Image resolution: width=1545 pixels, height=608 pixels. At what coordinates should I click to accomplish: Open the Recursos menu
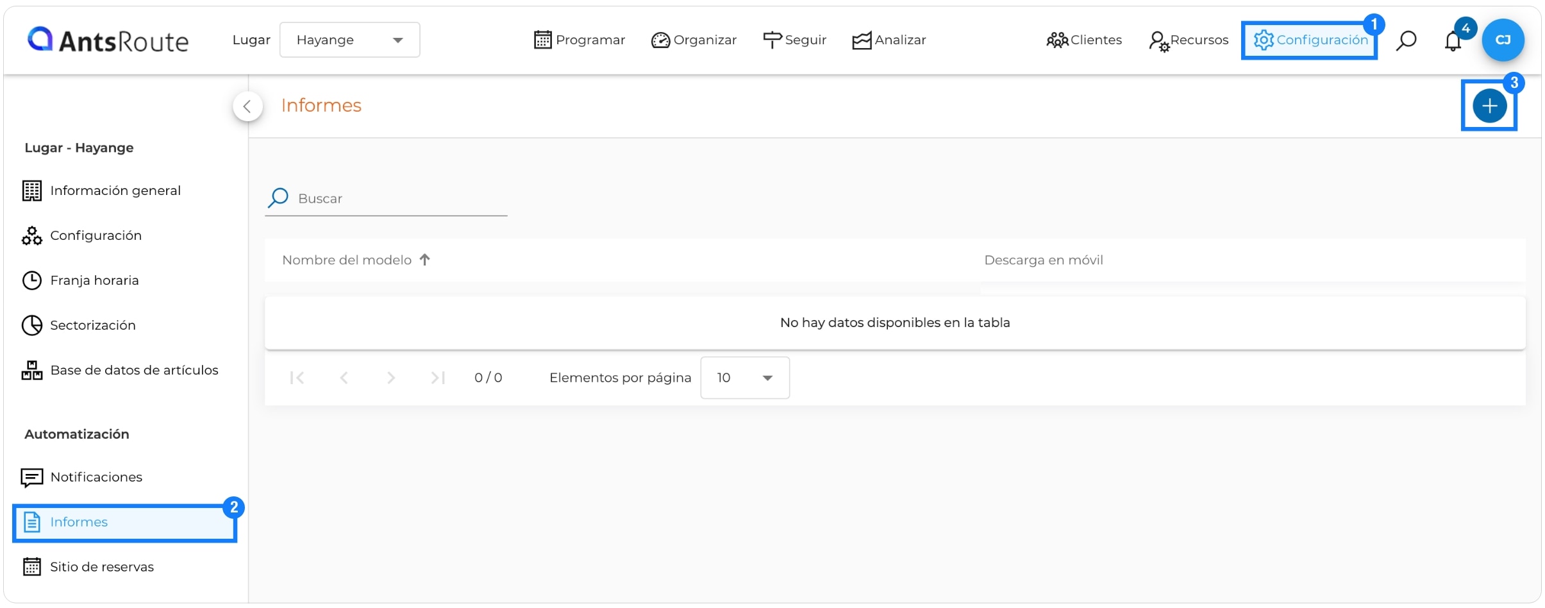(1189, 40)
